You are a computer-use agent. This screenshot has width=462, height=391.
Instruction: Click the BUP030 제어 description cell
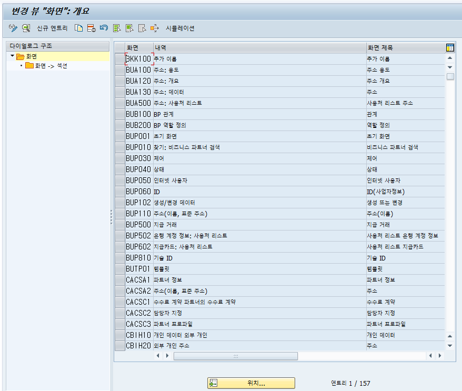259,158
